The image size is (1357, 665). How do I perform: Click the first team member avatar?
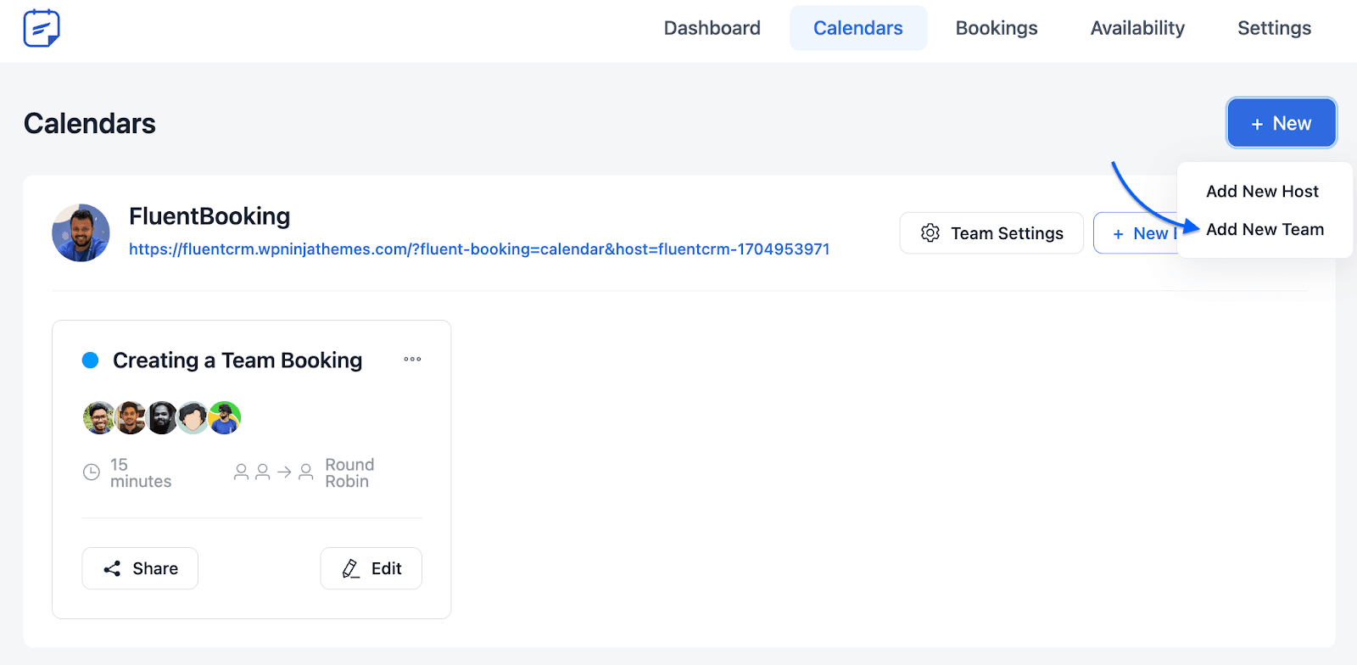pyautogui.click(x=99, y=417)
